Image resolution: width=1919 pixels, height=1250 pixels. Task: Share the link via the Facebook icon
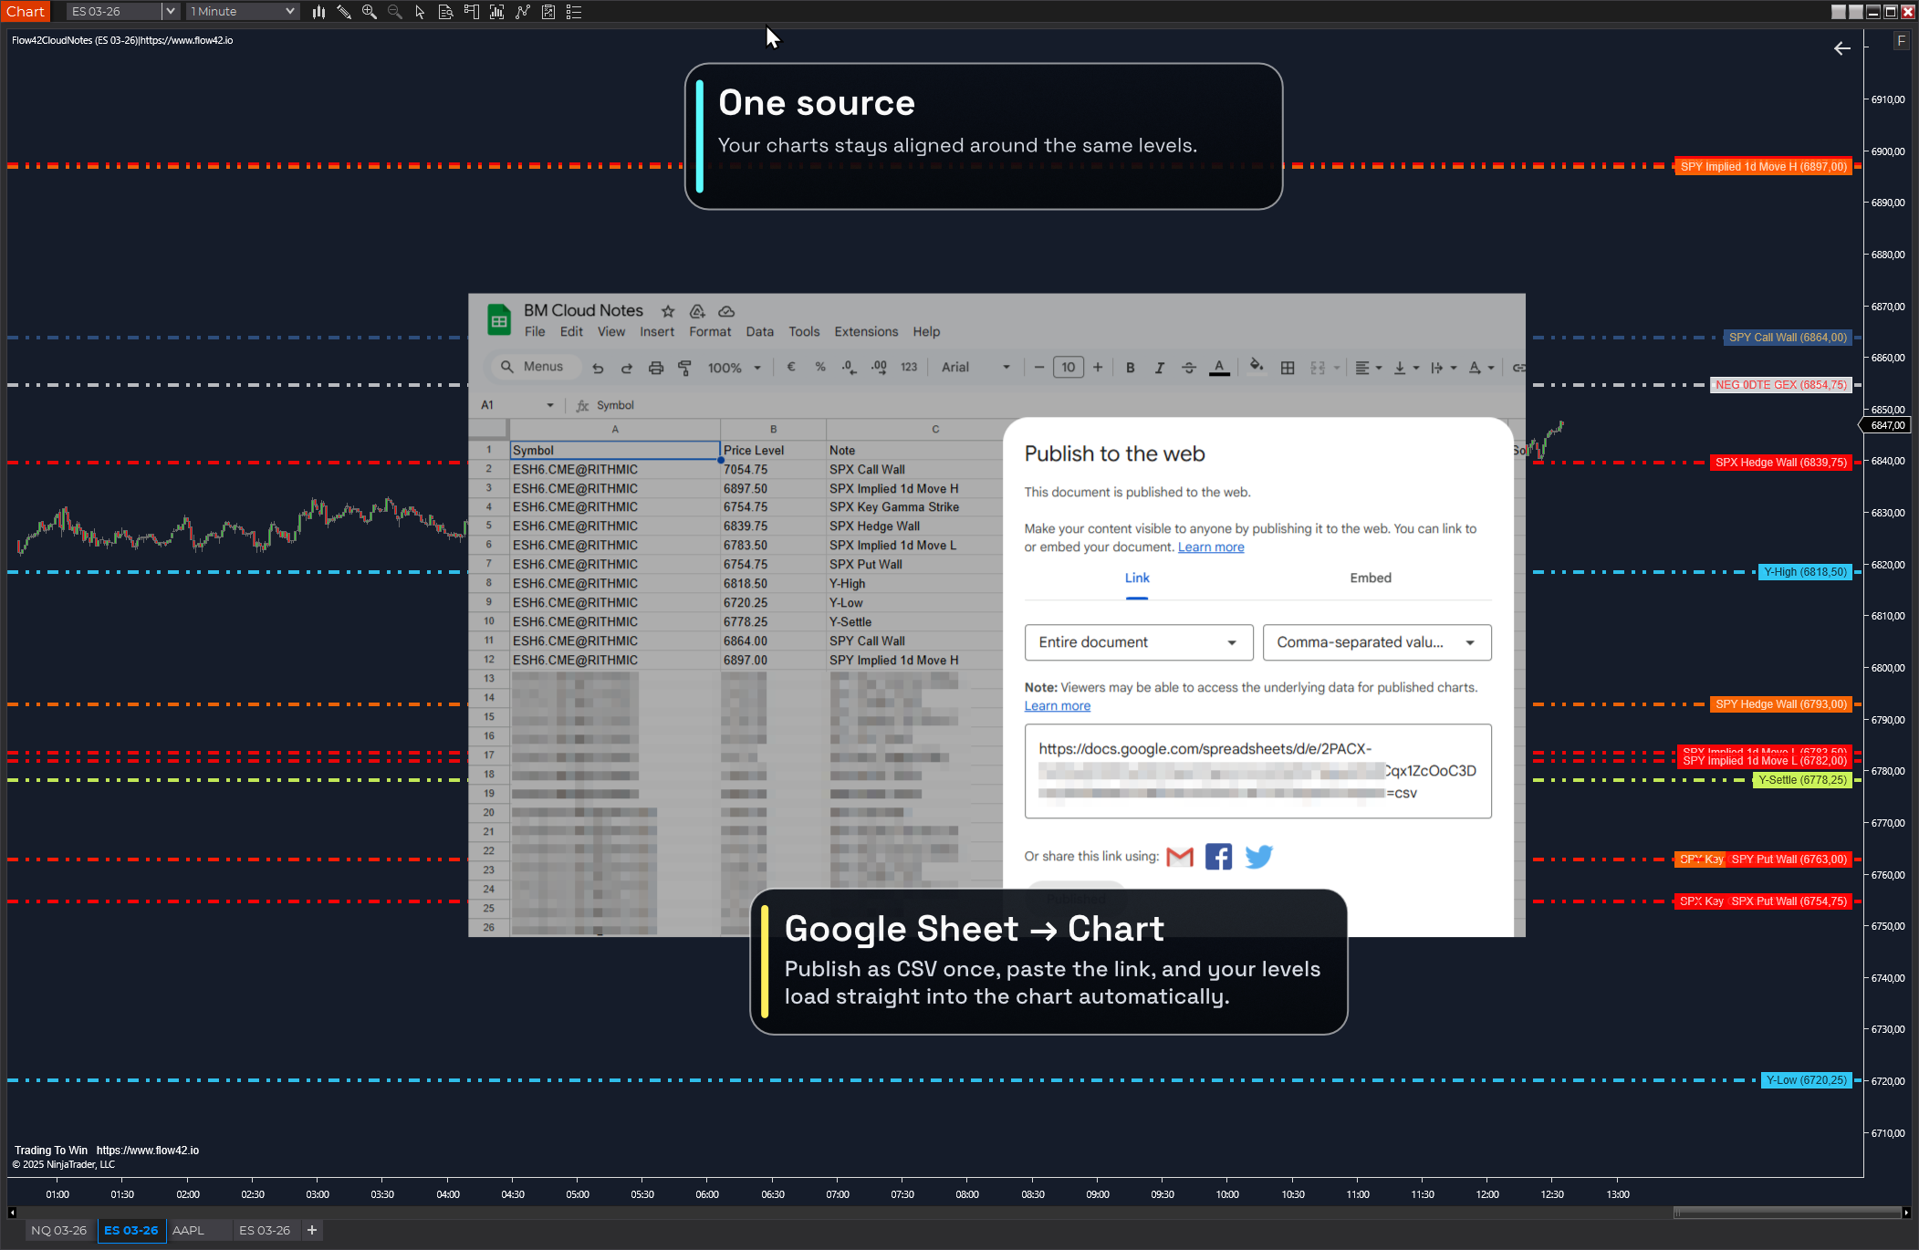click(x=1218, y=857)
